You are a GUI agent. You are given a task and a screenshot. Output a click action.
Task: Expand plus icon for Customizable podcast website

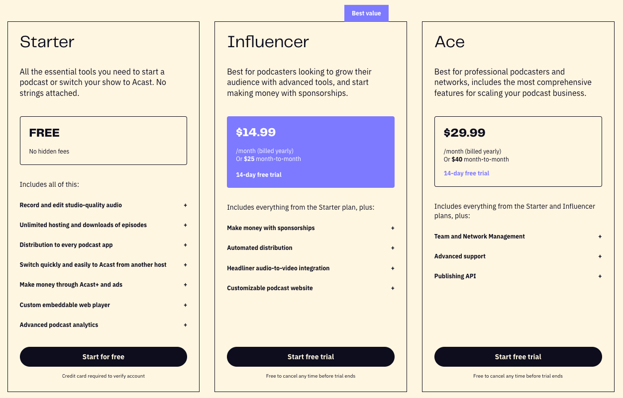click(x=393, y=288)
